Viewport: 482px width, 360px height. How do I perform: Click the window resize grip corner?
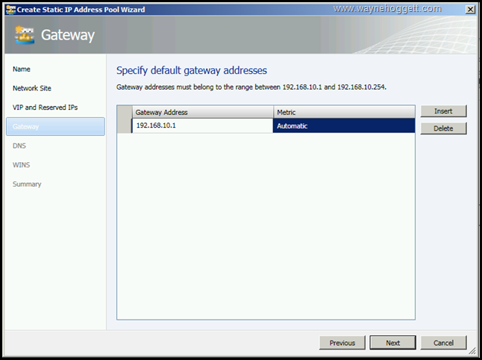(x=472, y=350)
